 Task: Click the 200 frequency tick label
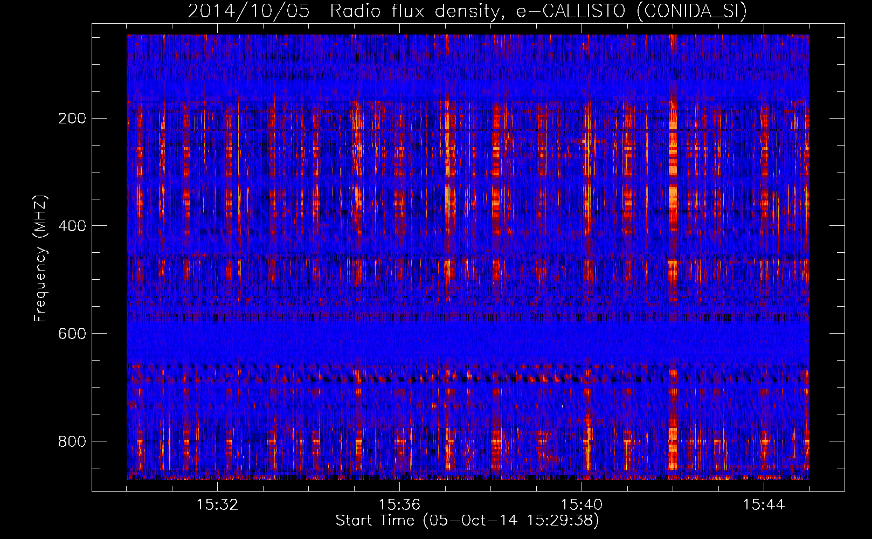point(72,118)
